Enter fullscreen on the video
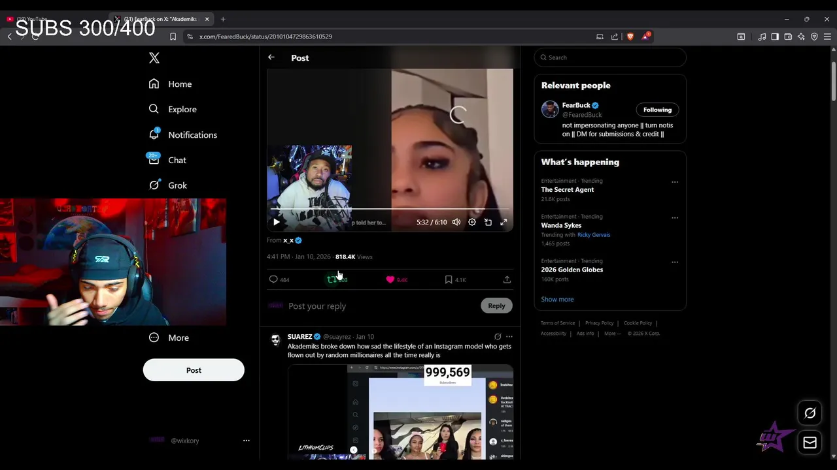 [504, 222]
